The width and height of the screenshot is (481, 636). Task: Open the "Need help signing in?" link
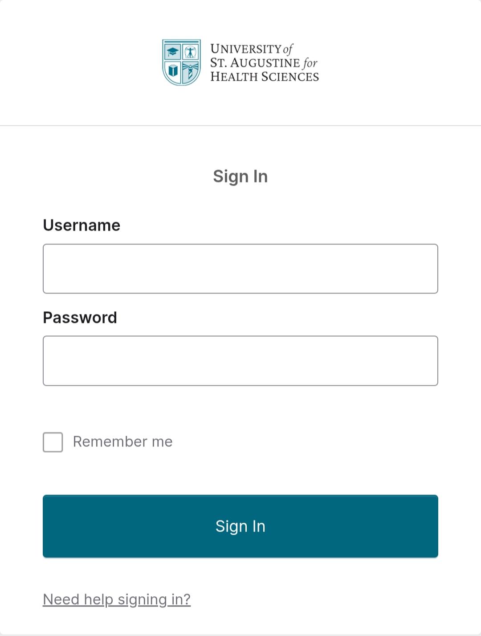tap(117, 599)
